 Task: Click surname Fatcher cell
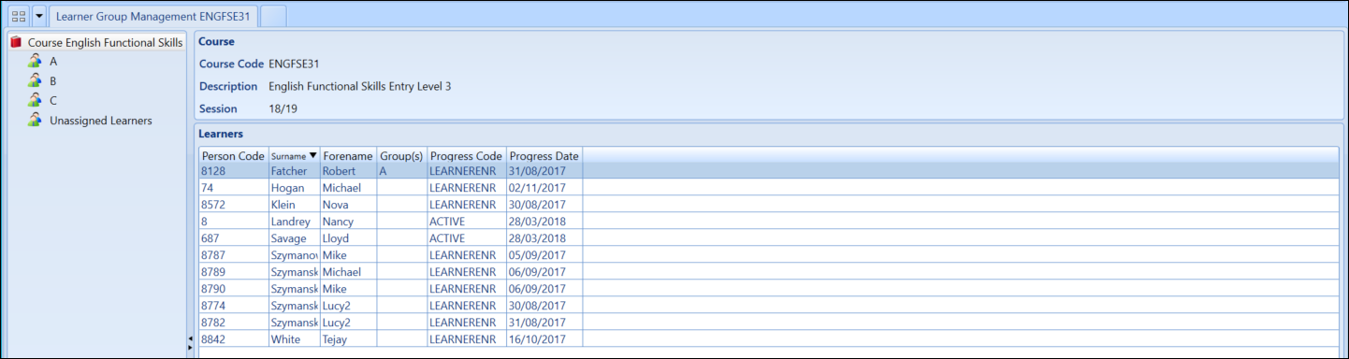pyautogui.click(x=294, y=172)
